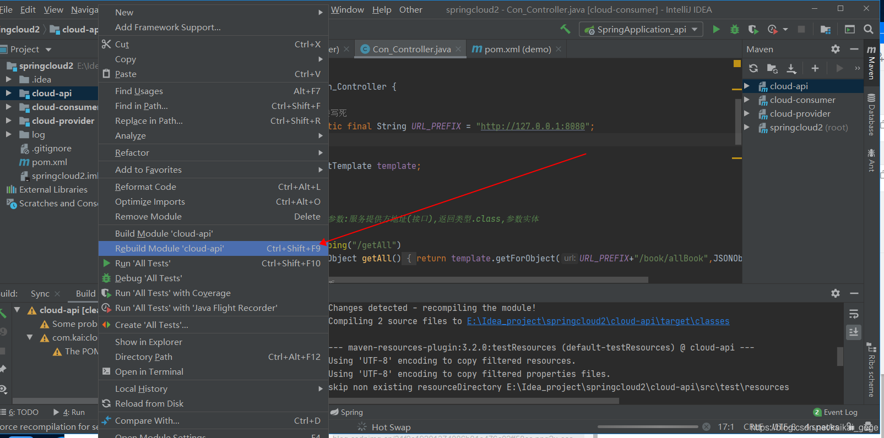Open the Ribs scheme side panel
The width and height of the screenshot is (884, 438).
pos(871,370)
